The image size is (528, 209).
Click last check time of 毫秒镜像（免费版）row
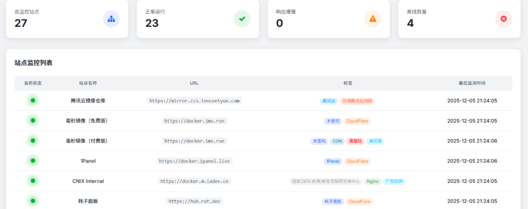pos(472,121)
